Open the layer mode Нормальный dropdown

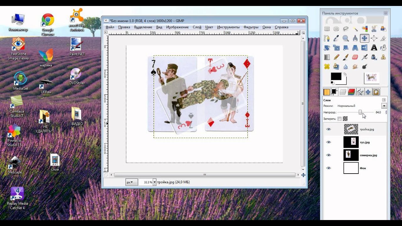(384, 106)
